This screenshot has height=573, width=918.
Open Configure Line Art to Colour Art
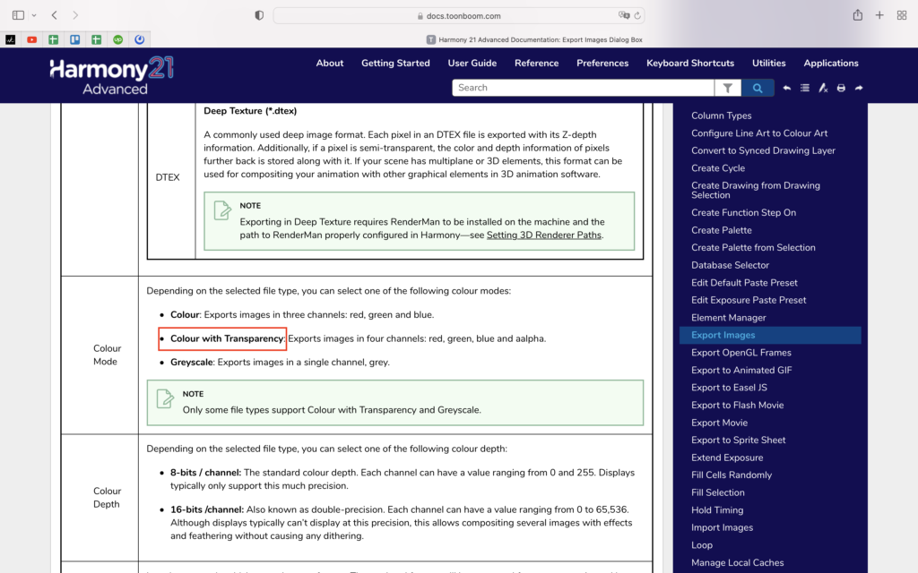tap(759, 133)
